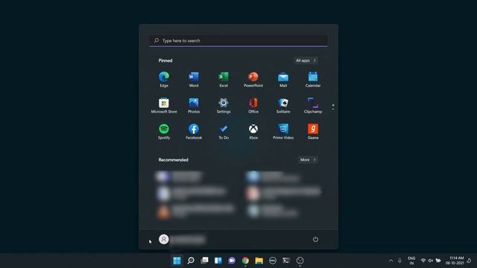This screenshot has width=477, height=268.
Task: Click the power button in Start menu
Action: tap(315, 240)
